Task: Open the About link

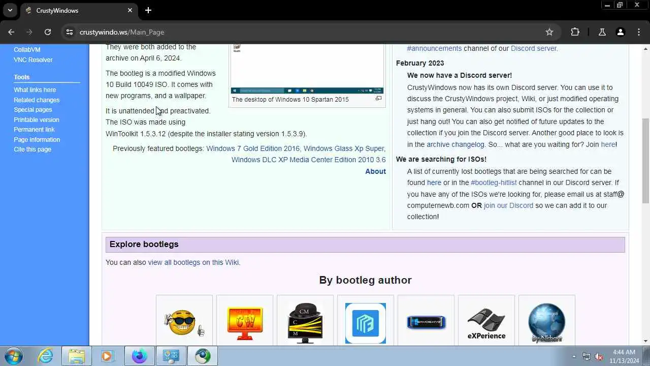Action: pos(375,171)
